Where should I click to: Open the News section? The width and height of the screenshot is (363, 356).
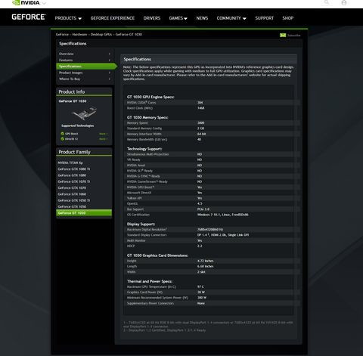click(x=202, y=18)
